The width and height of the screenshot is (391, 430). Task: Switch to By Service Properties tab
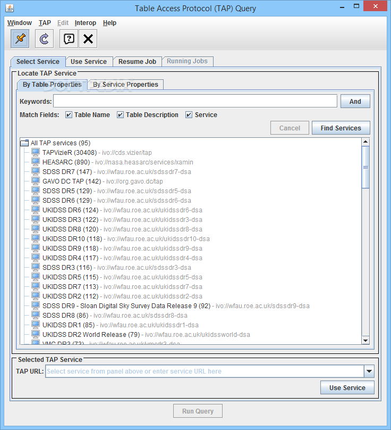125,85
